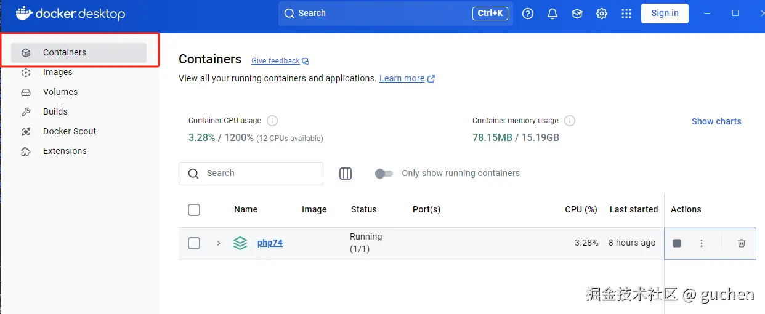Sort by Status column header
The image size is (765, 314).
[363, 210]
